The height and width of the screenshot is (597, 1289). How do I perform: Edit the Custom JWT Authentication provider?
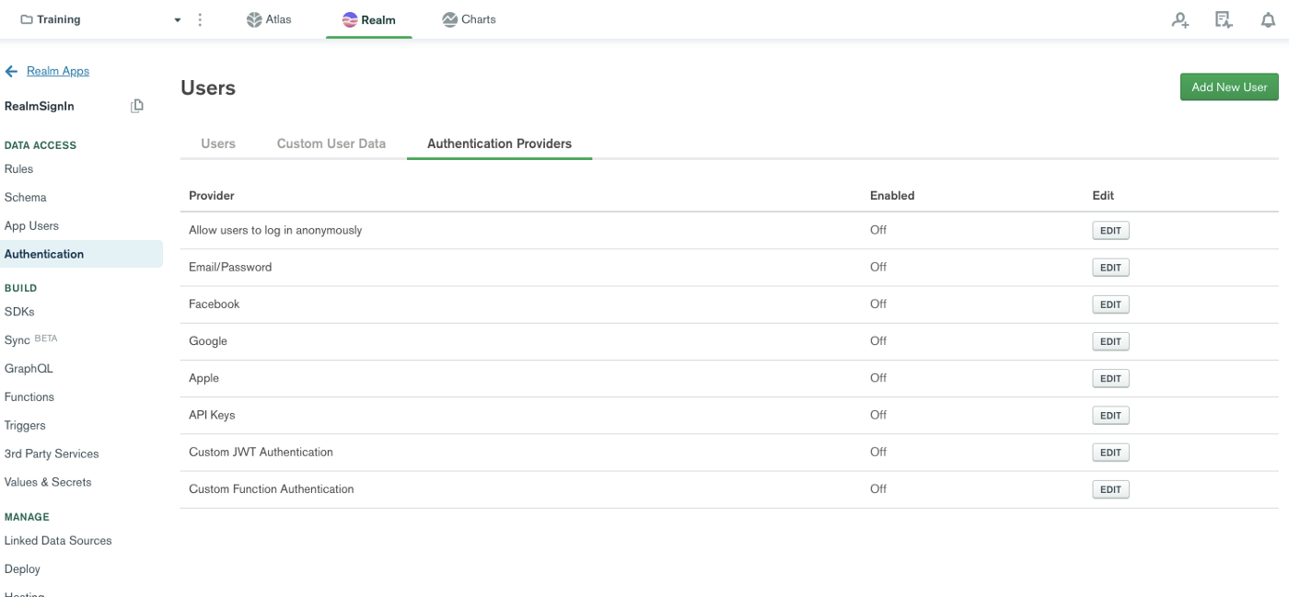coord(1110,453)
